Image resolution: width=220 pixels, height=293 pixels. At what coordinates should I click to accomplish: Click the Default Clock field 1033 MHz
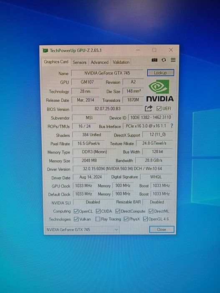pyautogui.click(x=83, y=194)
